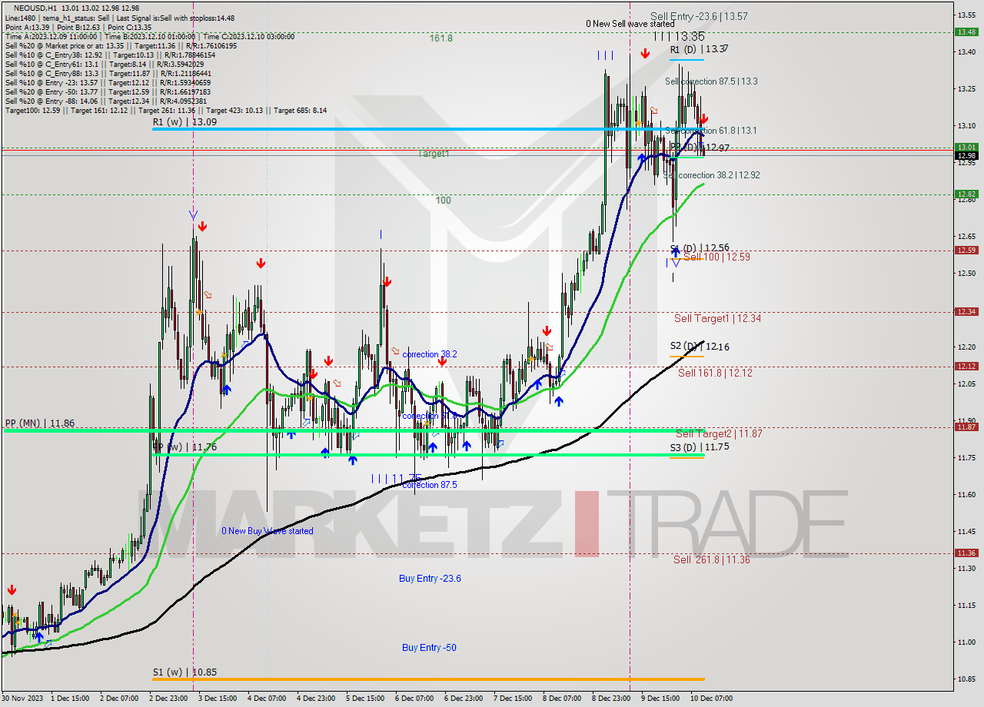
Task: Click the 'S3 (D) | 11.75' support label
Action: pos(699,446)
